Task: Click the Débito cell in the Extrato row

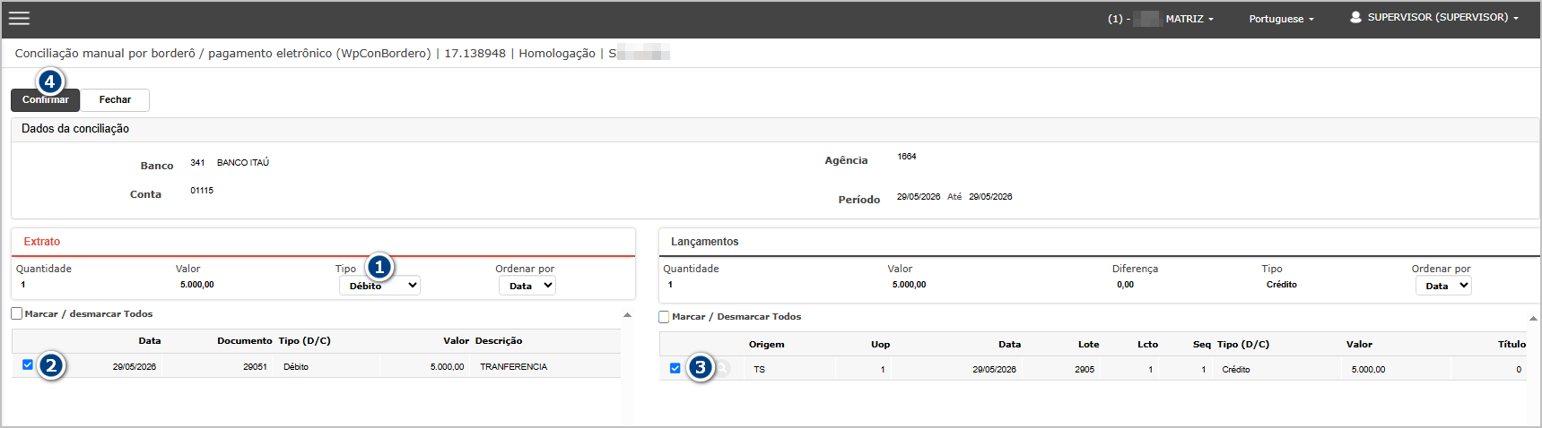Action: [x=296, y=367]
